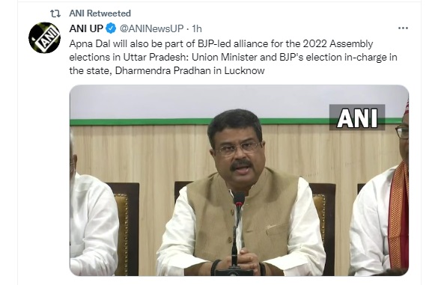
Task: Click the tweet text starting 'Apna Dal'
Action: pyautogui.click(x=233, y=57)
